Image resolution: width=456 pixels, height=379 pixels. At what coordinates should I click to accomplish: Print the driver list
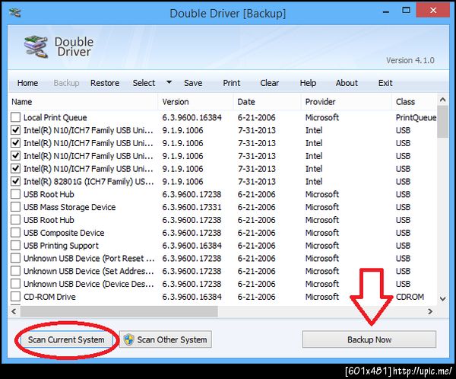pos(232,83)
